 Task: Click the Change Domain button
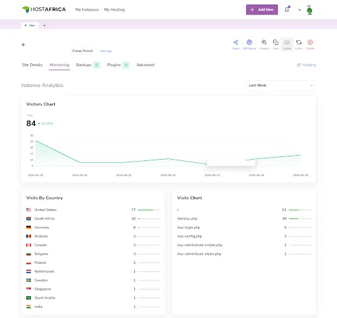click(82, 51)
